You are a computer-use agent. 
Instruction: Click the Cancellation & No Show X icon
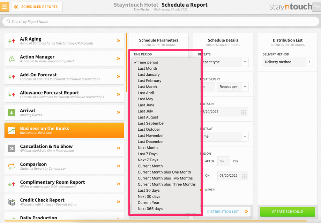coord(12,148)
